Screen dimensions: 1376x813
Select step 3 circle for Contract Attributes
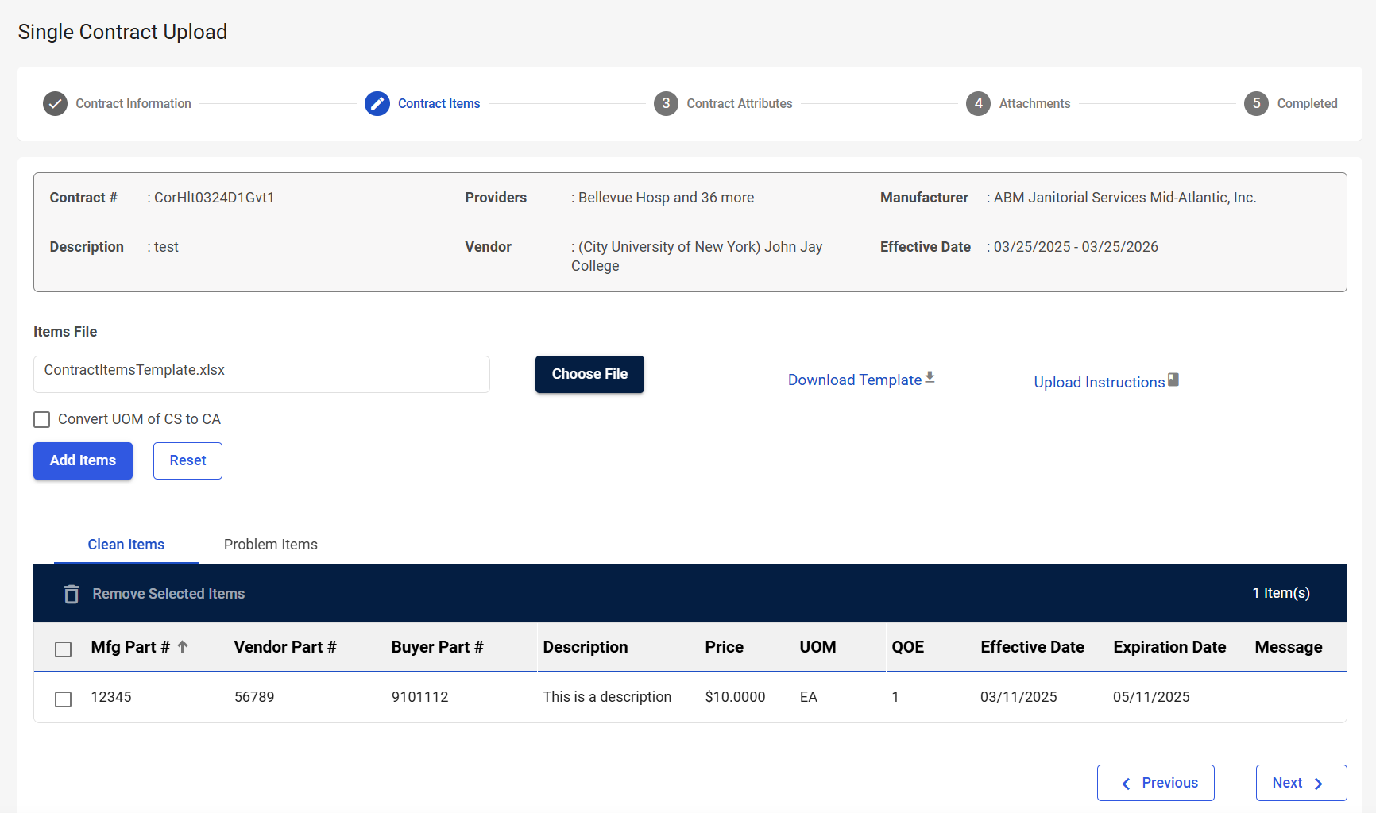(666, 104)
